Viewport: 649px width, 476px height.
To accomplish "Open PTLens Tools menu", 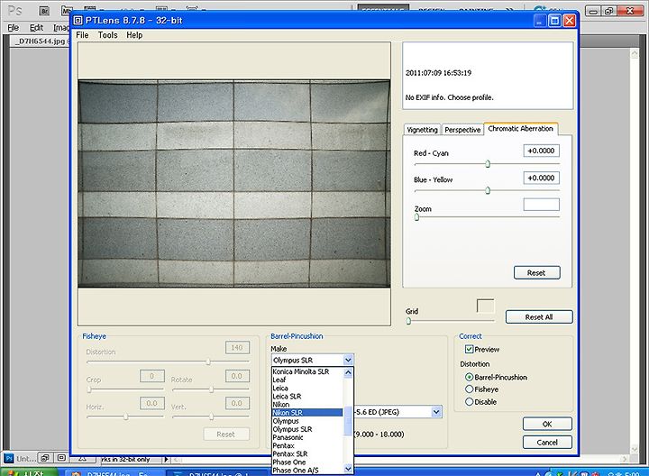I will coord(107,35).
